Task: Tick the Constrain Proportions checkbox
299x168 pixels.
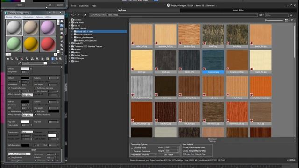Action: click(132, 151)
